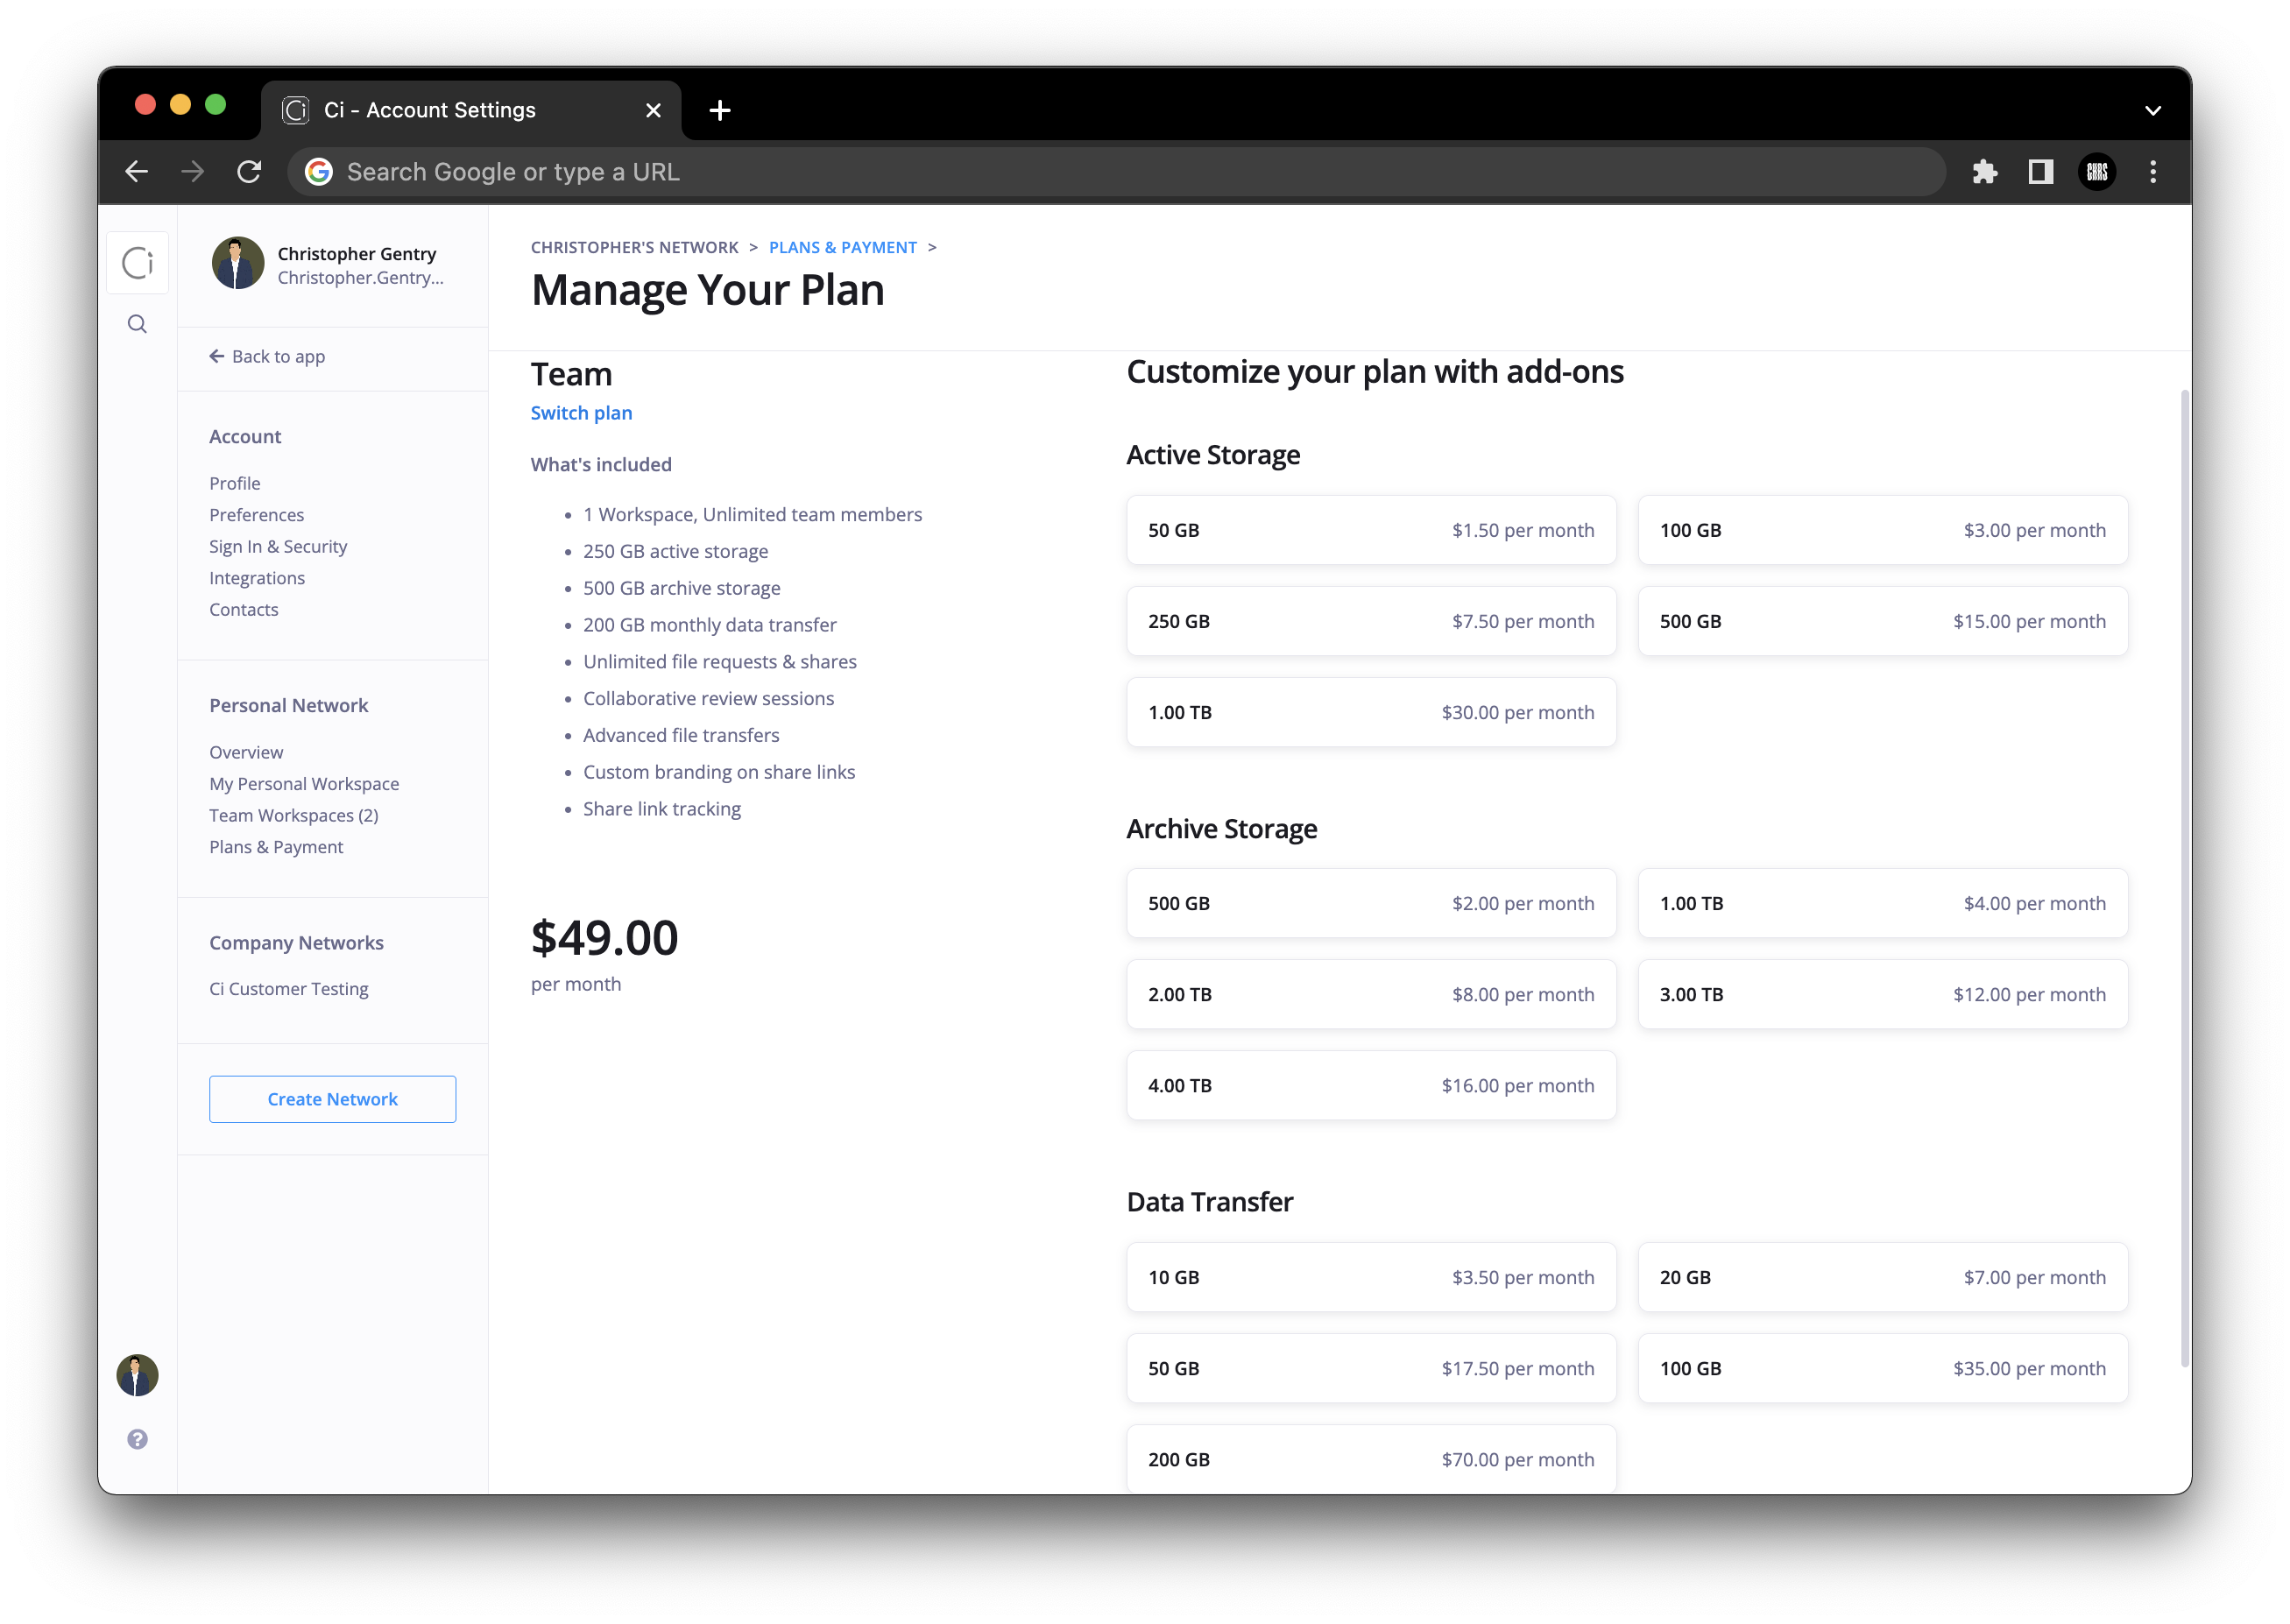
Task: Open the Chrome side panel icon
Action: tap(2040, 171)
